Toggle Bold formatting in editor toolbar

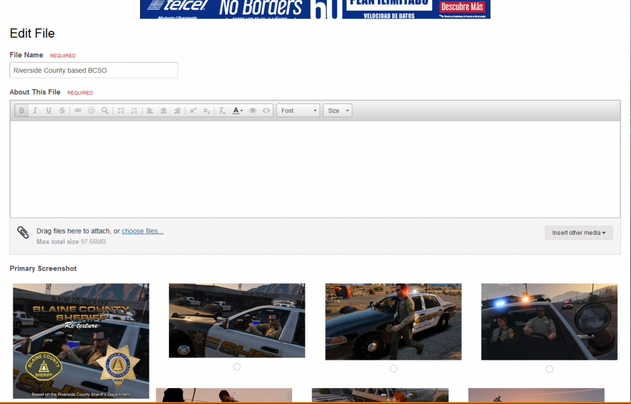pyautogui.click(x=21, y=110)
